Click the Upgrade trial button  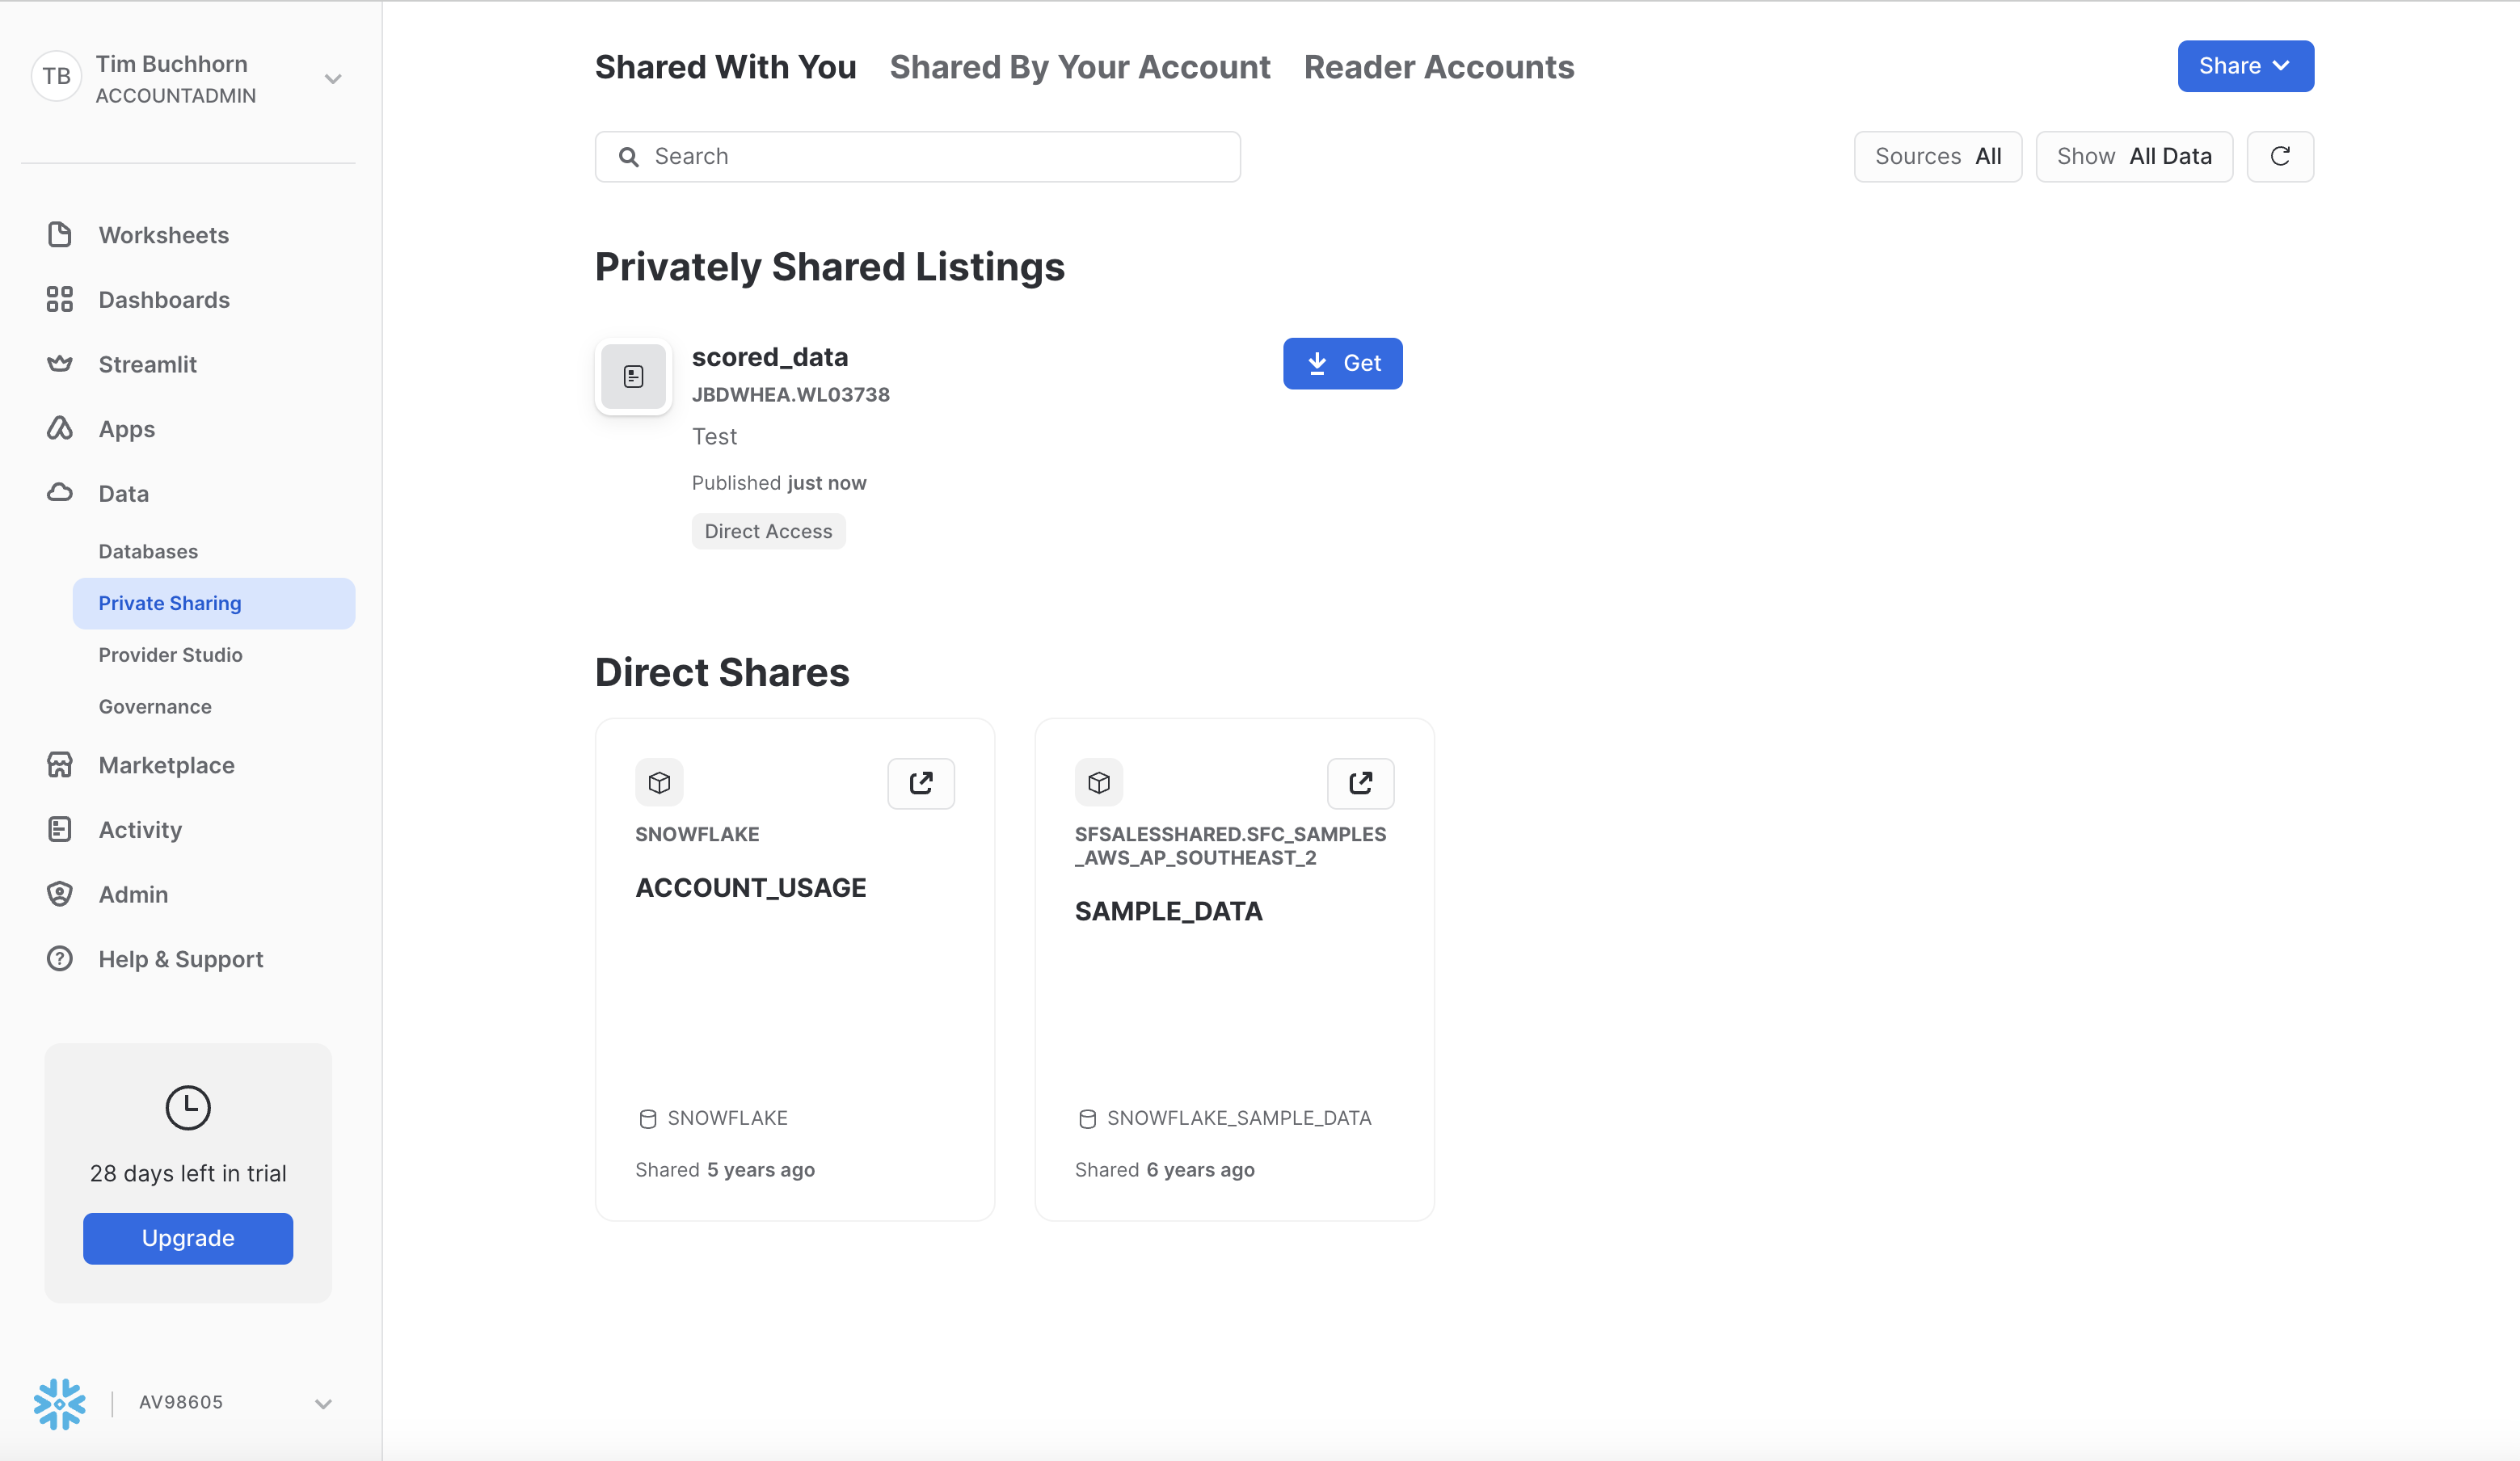click(x=188, y=1238)
